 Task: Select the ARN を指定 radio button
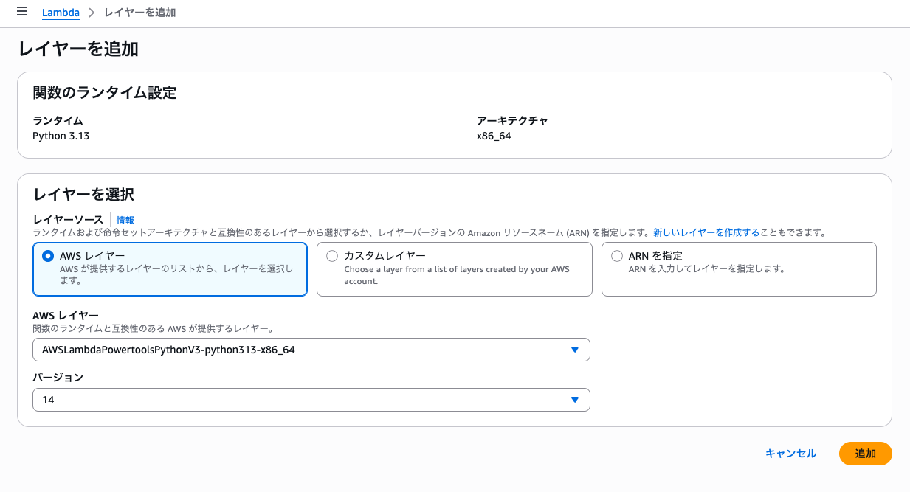pyautogui.click(x=617, y=256)
